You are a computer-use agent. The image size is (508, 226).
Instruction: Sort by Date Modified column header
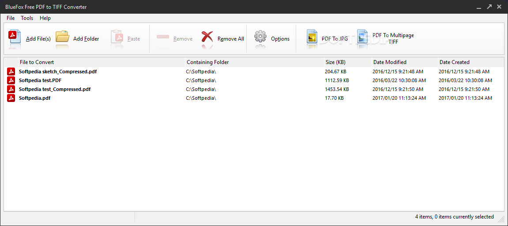tap(405, 62)
